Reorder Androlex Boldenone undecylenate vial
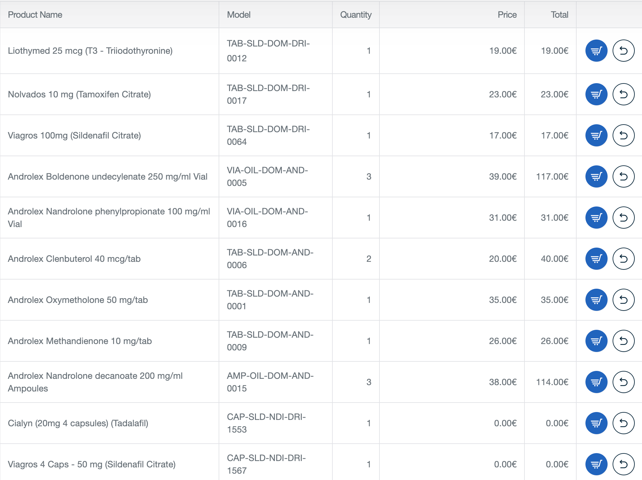 point(596,176)
